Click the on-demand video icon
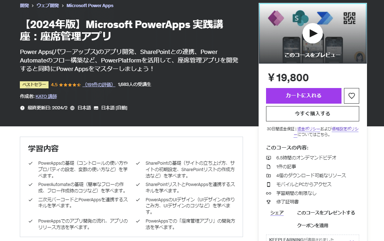Screen dimensions: 384x241 coord(269,158)
